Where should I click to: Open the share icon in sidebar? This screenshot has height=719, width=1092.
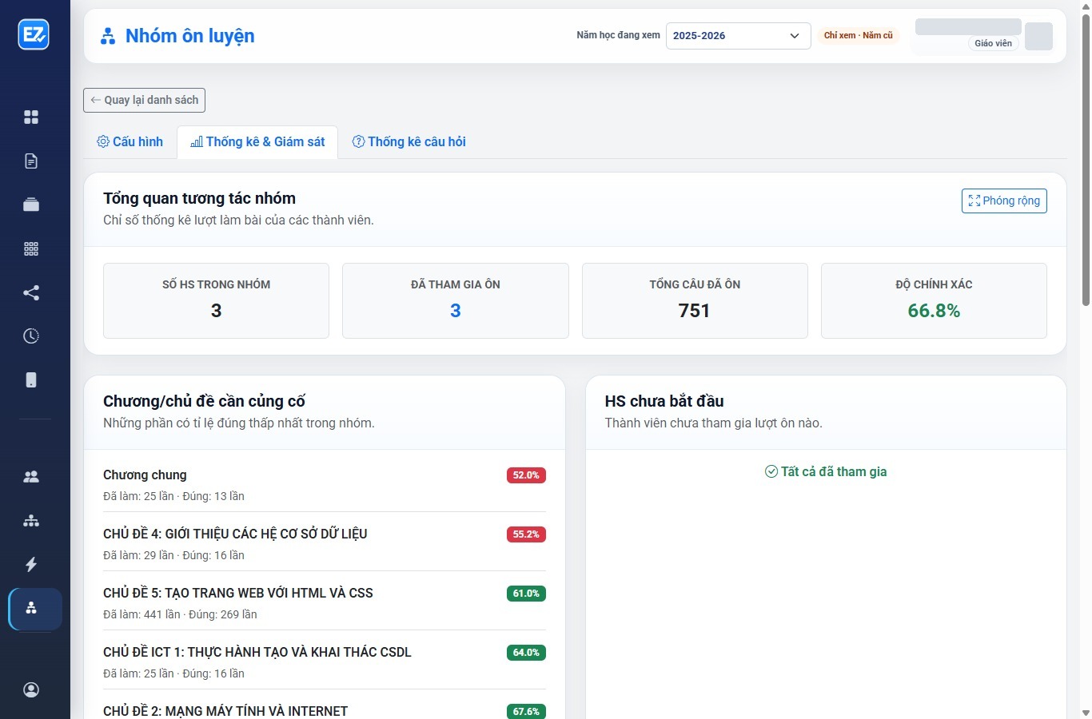click(x=31, y=292)
